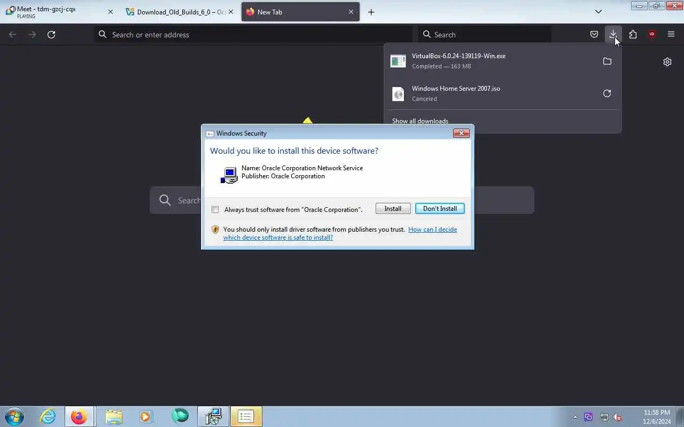Viewport: 684px width, 427px height.
Task: Open How can I decide which device software link
Action: coord(340,233)
